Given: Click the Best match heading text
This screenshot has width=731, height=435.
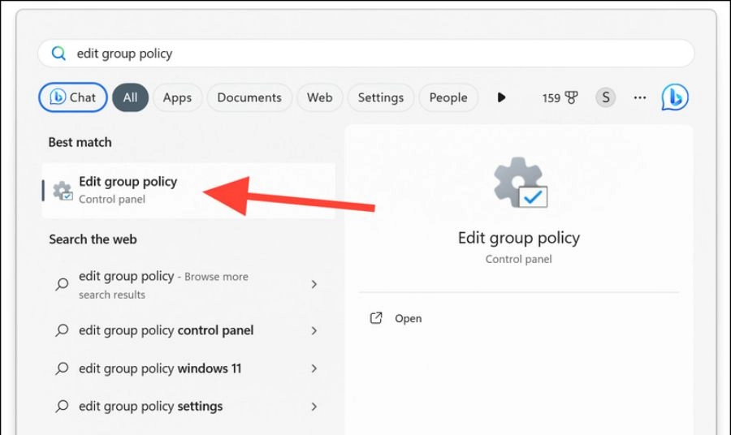Looking at the screenshot, I should click(80, 142).
